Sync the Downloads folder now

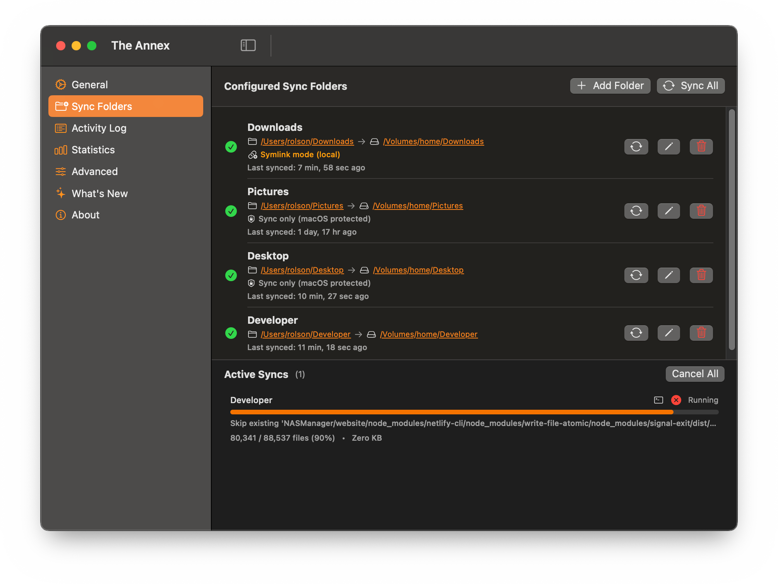click(x=636, y=147)
